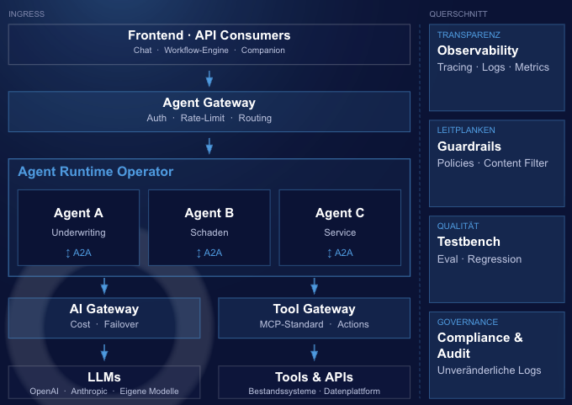This screenshot has width=572, height=405.
Task: Click the arrow pointing into AI Gateway
Action: tap(104, 286)
